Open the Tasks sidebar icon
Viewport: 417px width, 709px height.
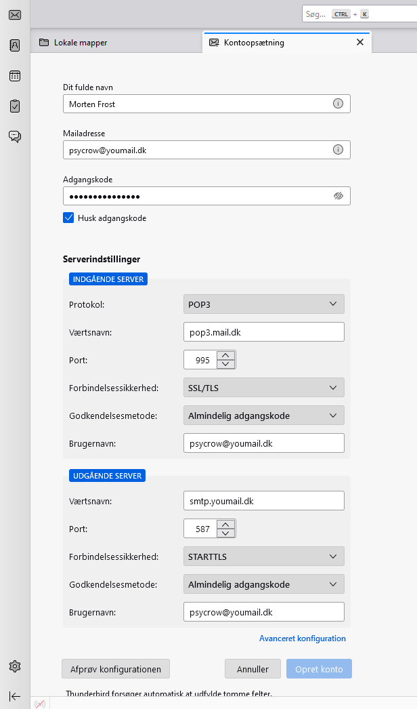[15, 106]
